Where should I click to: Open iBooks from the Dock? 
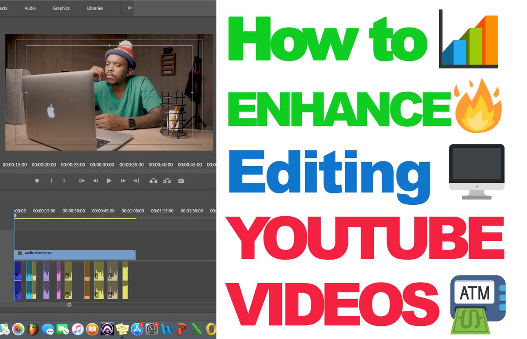93,329
